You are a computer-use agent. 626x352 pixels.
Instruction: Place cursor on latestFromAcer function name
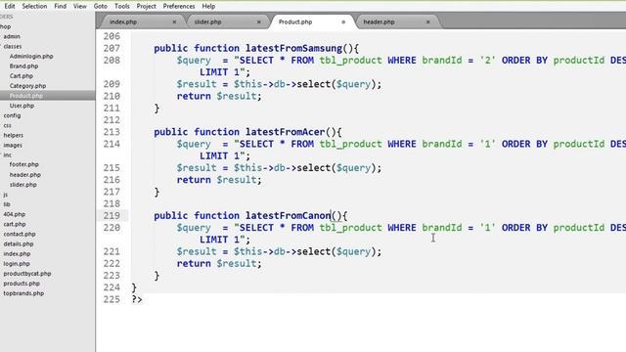pos(286,132)
